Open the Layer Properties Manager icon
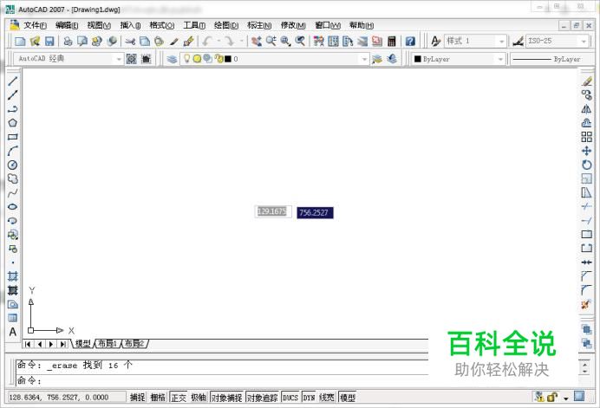 coord(172,59)
